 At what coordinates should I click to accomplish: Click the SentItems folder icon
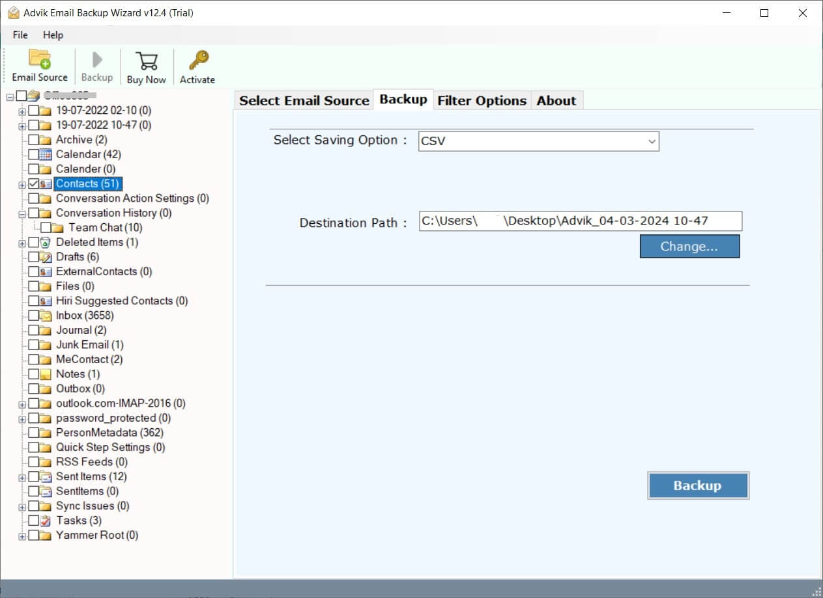click(46, 491)
